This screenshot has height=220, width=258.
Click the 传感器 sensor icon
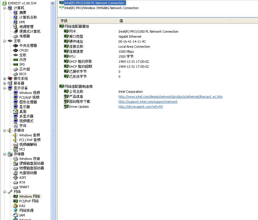[x=16, y=36]
